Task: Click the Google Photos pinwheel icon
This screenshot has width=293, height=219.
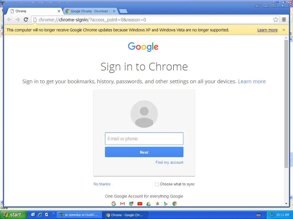Action: click(x=157, y=204)
